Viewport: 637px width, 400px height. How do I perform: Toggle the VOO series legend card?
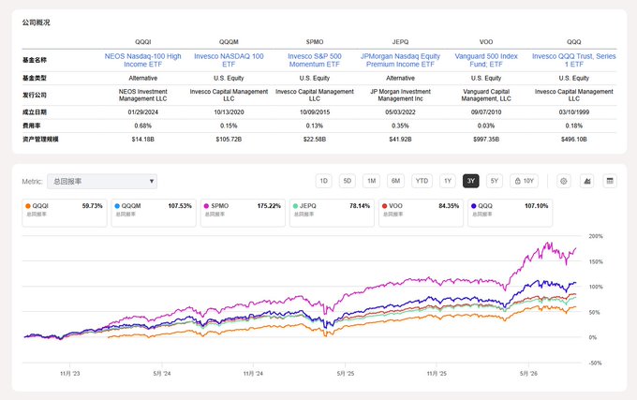pyautogui.click(x=421, y=213)
